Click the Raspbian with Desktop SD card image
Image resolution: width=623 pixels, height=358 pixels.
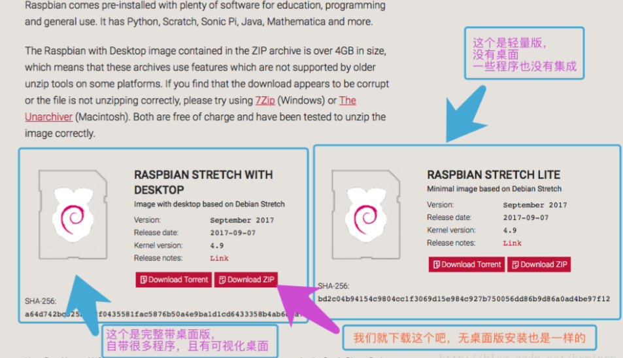(x=73, y=215)
